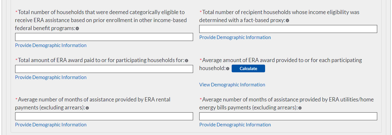Open demographic link under rental payments months field
The height and width of the screenshot is (135, 392).
(51, 125)
